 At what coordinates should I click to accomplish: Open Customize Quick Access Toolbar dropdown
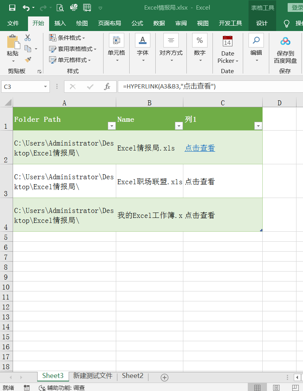(100, 8)
